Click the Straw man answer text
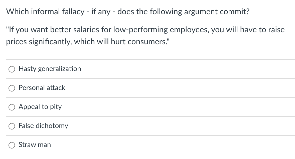This screenshot has height=159, width=295. [35, 145]
